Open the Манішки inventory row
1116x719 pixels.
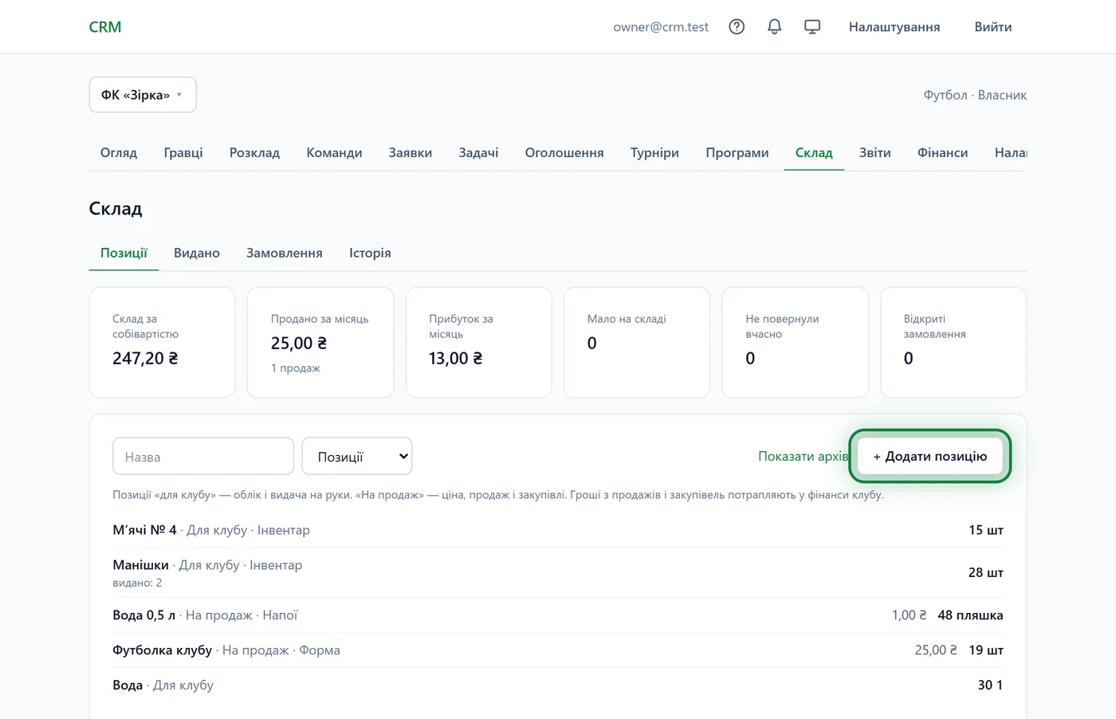coord(558,572)
